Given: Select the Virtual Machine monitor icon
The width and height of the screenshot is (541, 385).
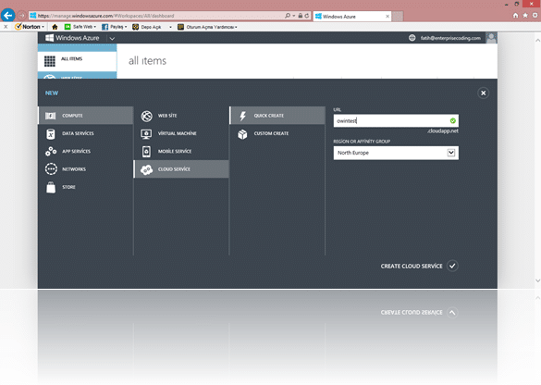Looking at the screenshot, I should 146,133.
